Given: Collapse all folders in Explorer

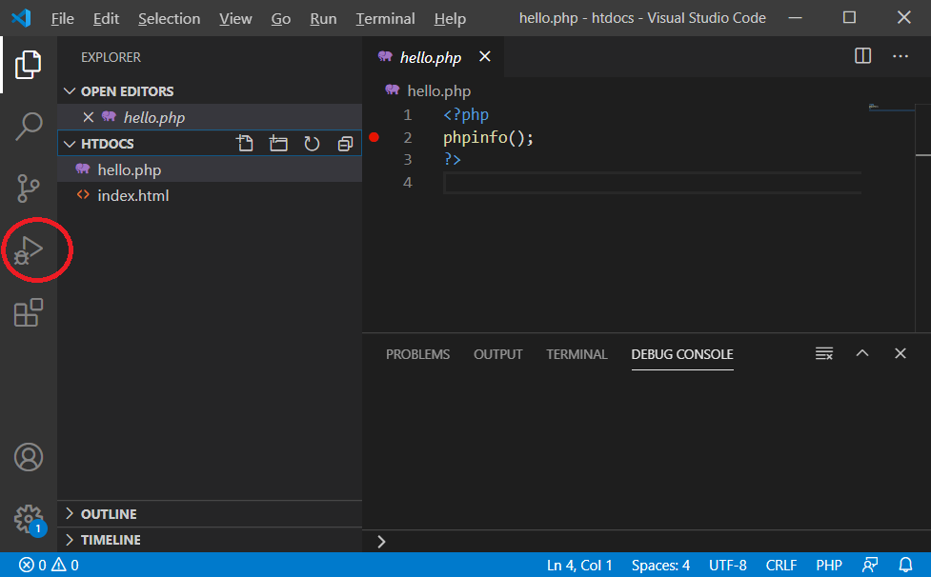Looking at the screenshot, I should tap(345, 144).
